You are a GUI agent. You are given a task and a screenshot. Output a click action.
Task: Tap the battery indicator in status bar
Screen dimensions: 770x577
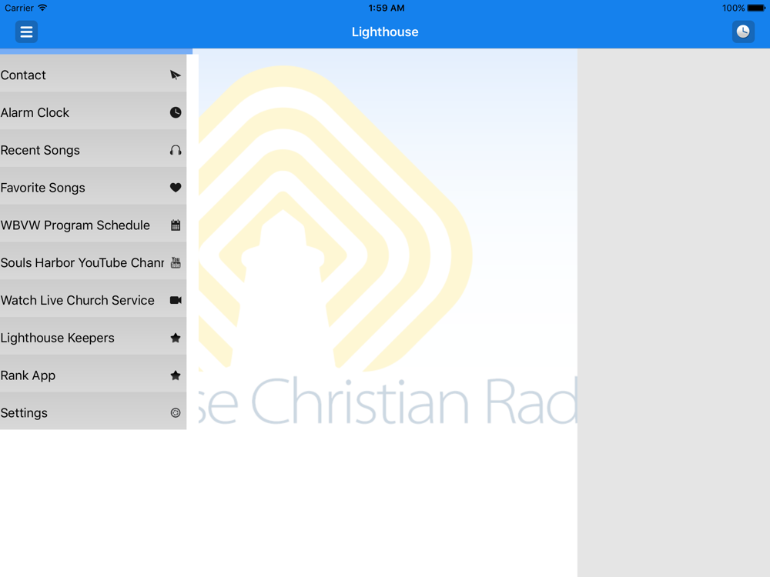(x=756, y=8)
